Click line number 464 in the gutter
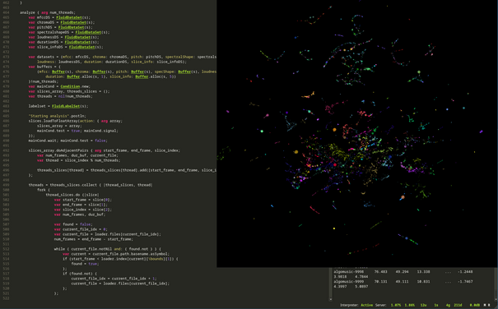Viewport: 498px width, 309px height. click(x=6, y=12)
